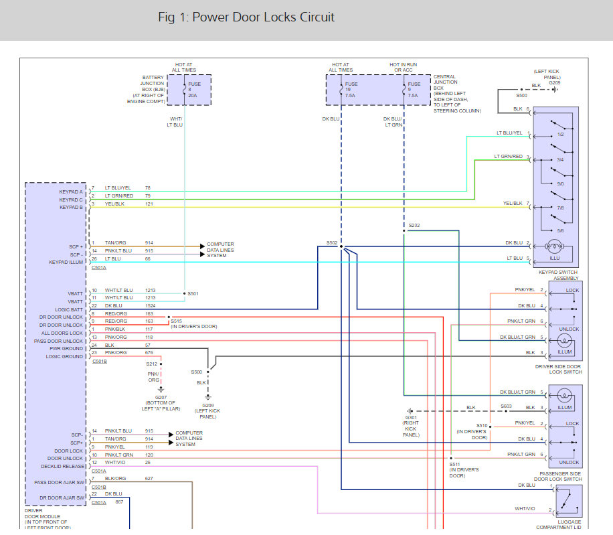
Task: Click the 'LT BLU/YEL 78' wire label
Action: (x=127, y=187)
